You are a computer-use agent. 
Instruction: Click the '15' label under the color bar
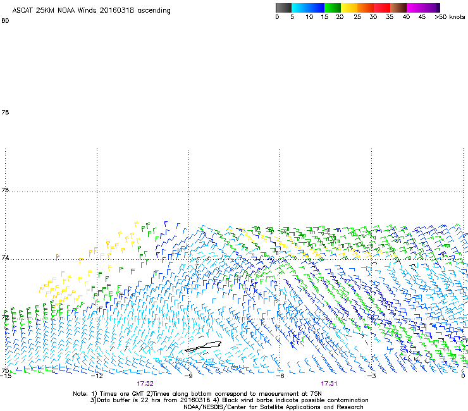(x=324, y=17)
